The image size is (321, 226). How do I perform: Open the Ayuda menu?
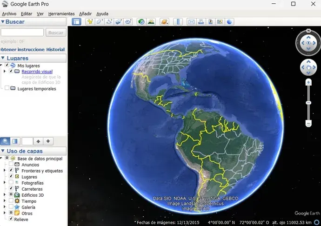point(102,13)
